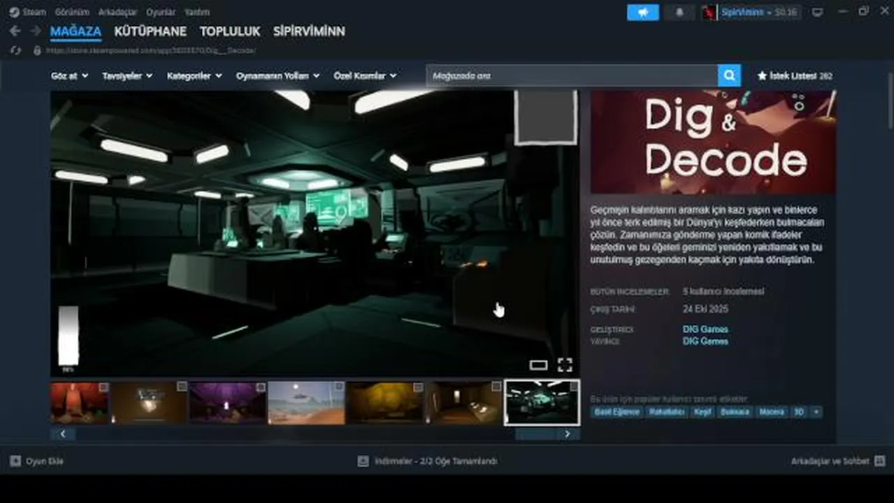
Task: Open Big Picture mode monitor icon
Action: 817,13
